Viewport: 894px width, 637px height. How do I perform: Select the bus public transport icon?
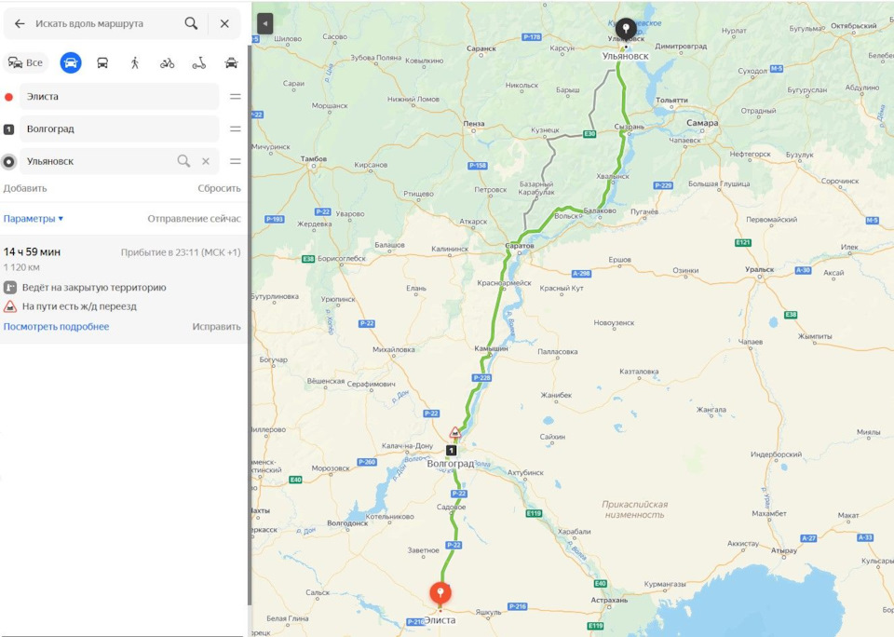[102, 62]
